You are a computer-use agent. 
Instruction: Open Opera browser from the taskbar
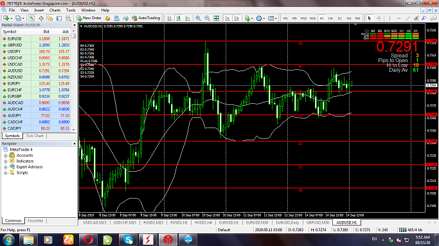[x=88, y=240]
